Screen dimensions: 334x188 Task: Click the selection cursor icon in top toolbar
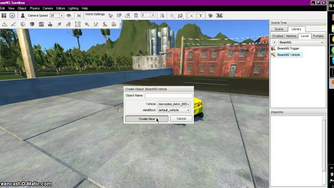tap(162, 16)
